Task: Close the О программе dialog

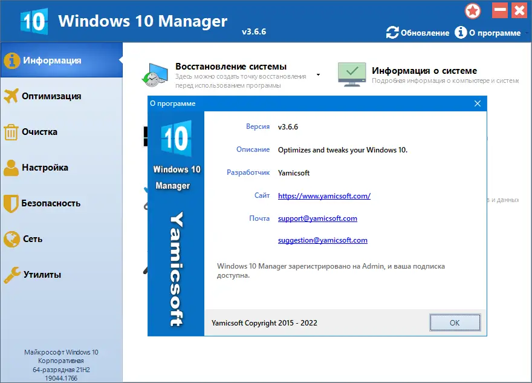Action: point(478,103)
